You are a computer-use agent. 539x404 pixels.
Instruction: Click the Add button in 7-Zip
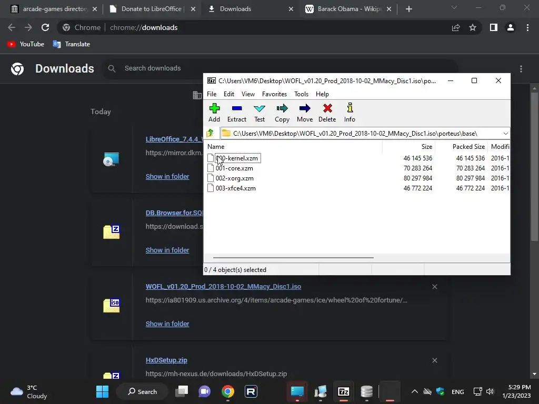pyautogui.click(x=214, y=113)
